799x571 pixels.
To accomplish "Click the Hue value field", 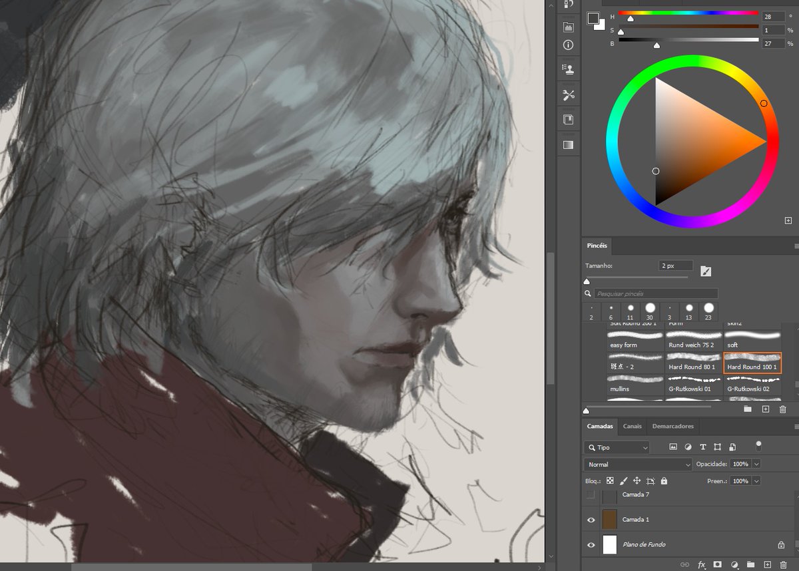I will [773, 15].
